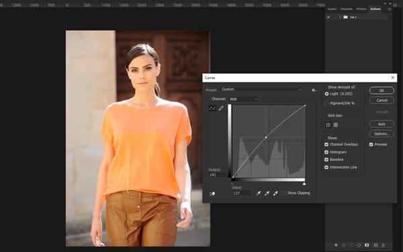
Task: Click Cancel in Curves dialog
Action: (x=382, y=101)
